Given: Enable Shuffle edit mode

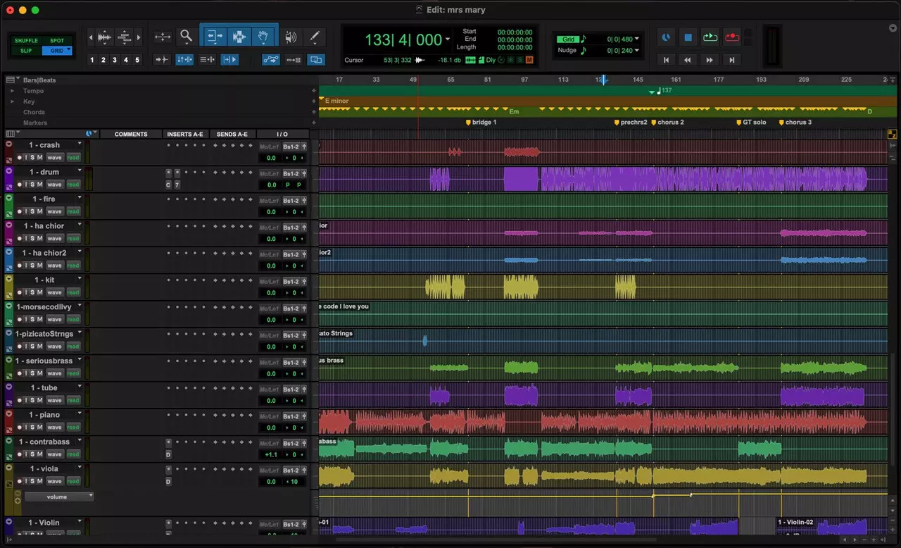Looking at the screenshot, I should [x=26, y=41].
